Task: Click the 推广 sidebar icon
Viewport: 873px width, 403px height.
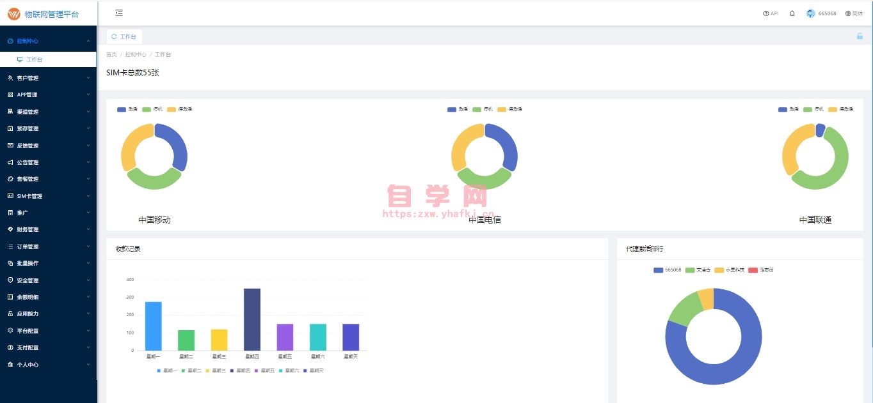Action: (x=10, y=213)
